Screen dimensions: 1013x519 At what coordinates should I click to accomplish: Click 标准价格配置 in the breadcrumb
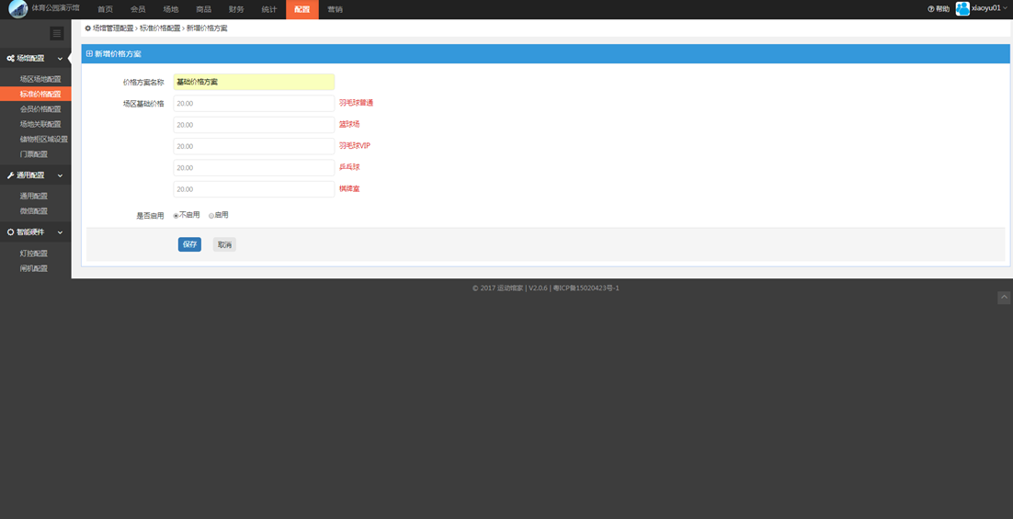160,28
